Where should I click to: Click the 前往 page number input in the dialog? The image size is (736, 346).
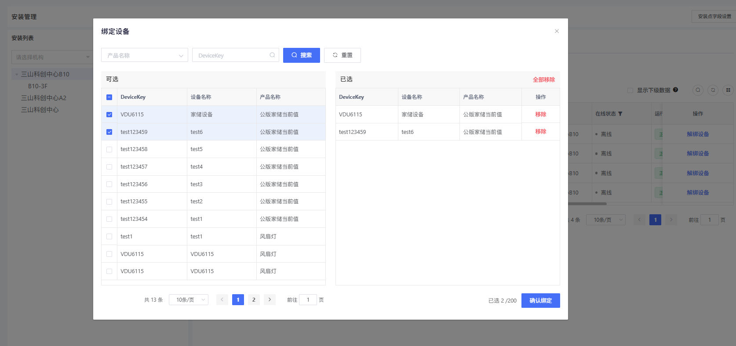point(308,299)
